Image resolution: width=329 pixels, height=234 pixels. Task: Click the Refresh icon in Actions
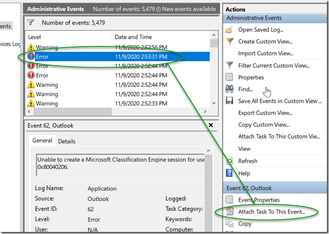point(229,161)
